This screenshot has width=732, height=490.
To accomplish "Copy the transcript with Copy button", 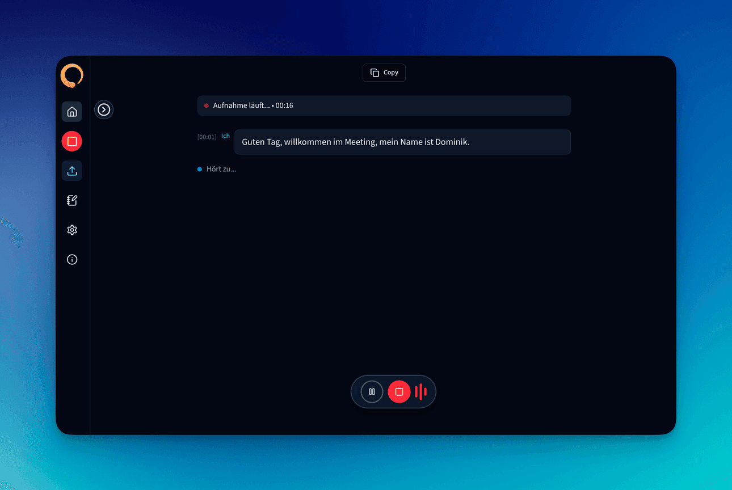I will coord(384,73).
